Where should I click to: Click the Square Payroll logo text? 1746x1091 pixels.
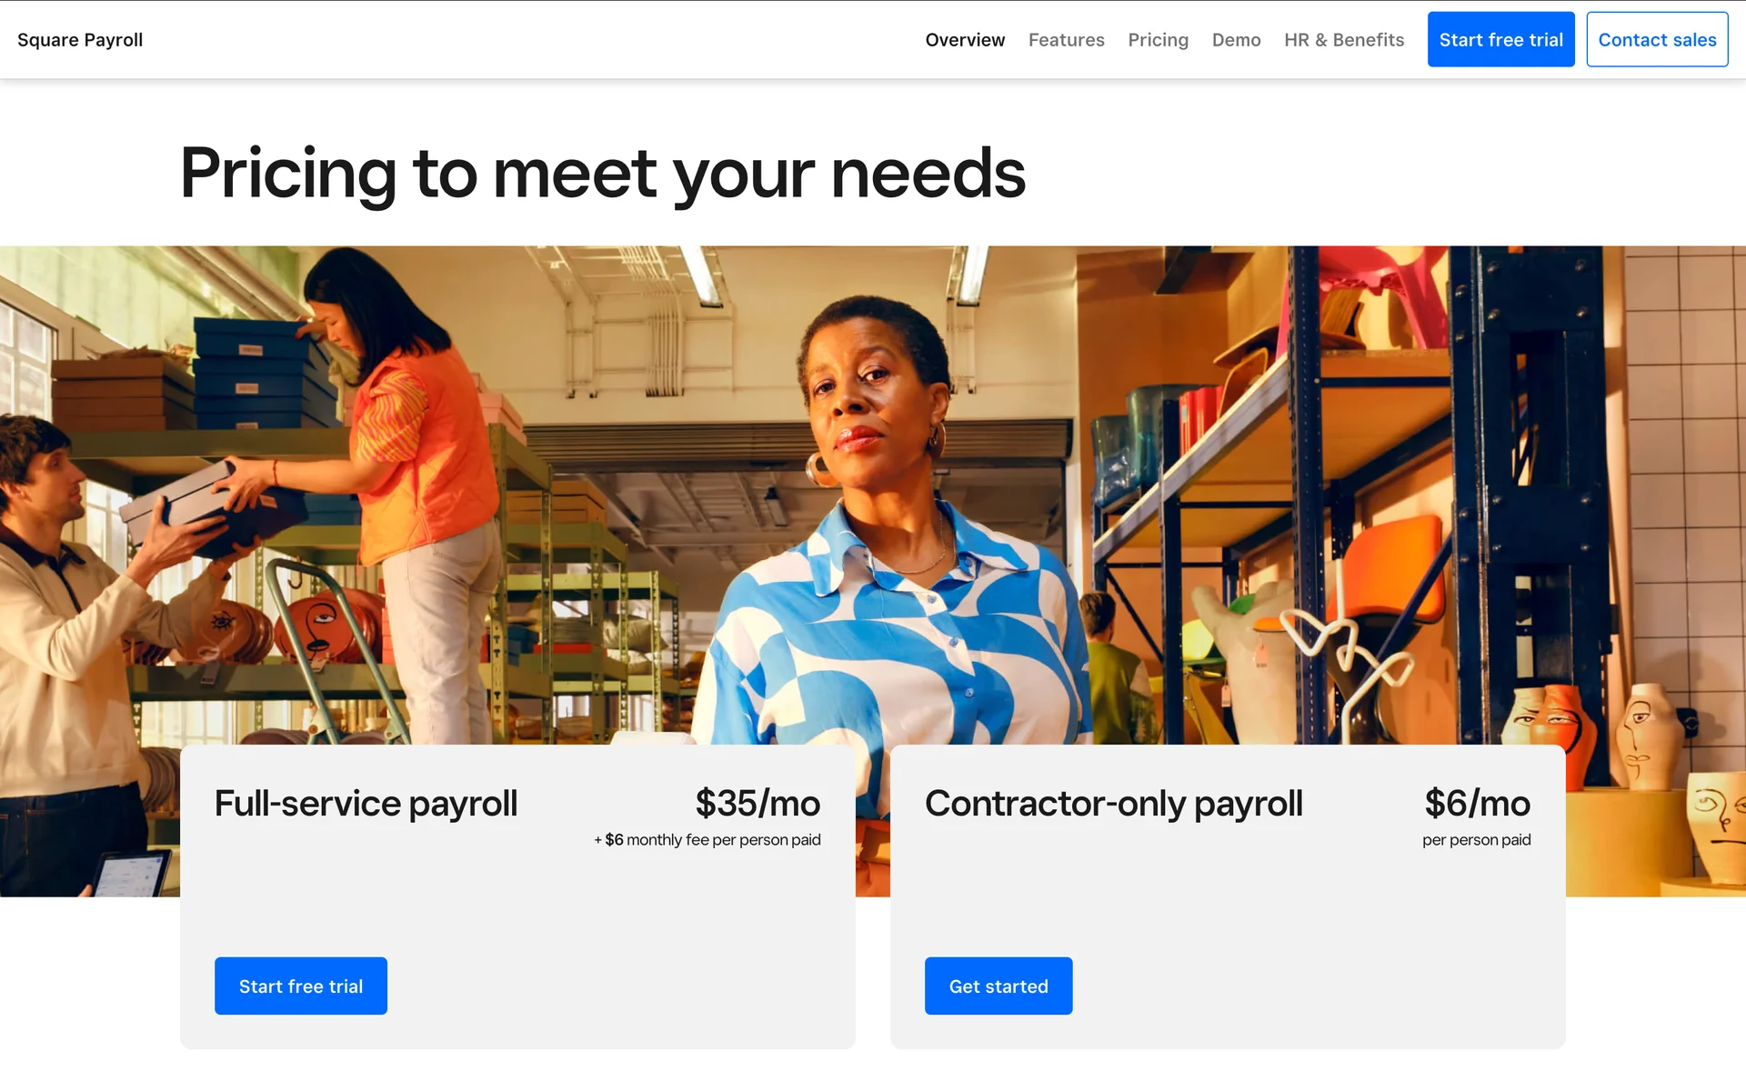[x=80, y=40]
